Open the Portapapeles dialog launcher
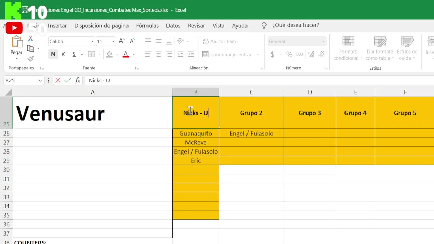This screenshot has height=244, width=434. coord(42,68)
